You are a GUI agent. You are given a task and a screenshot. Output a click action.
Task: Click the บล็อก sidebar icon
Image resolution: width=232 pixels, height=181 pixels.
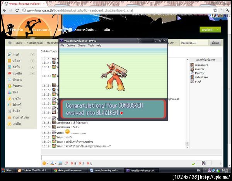click(x=9, y=61)
